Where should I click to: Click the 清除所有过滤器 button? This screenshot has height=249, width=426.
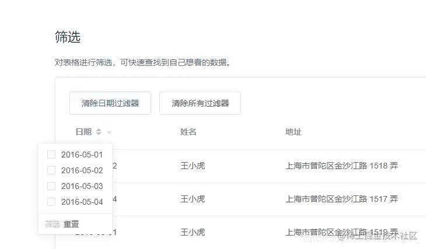[x=200, y=103]
